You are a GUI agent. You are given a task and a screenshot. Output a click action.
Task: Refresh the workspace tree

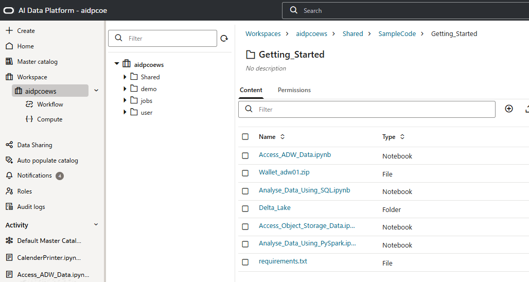[x=224, y=39]
